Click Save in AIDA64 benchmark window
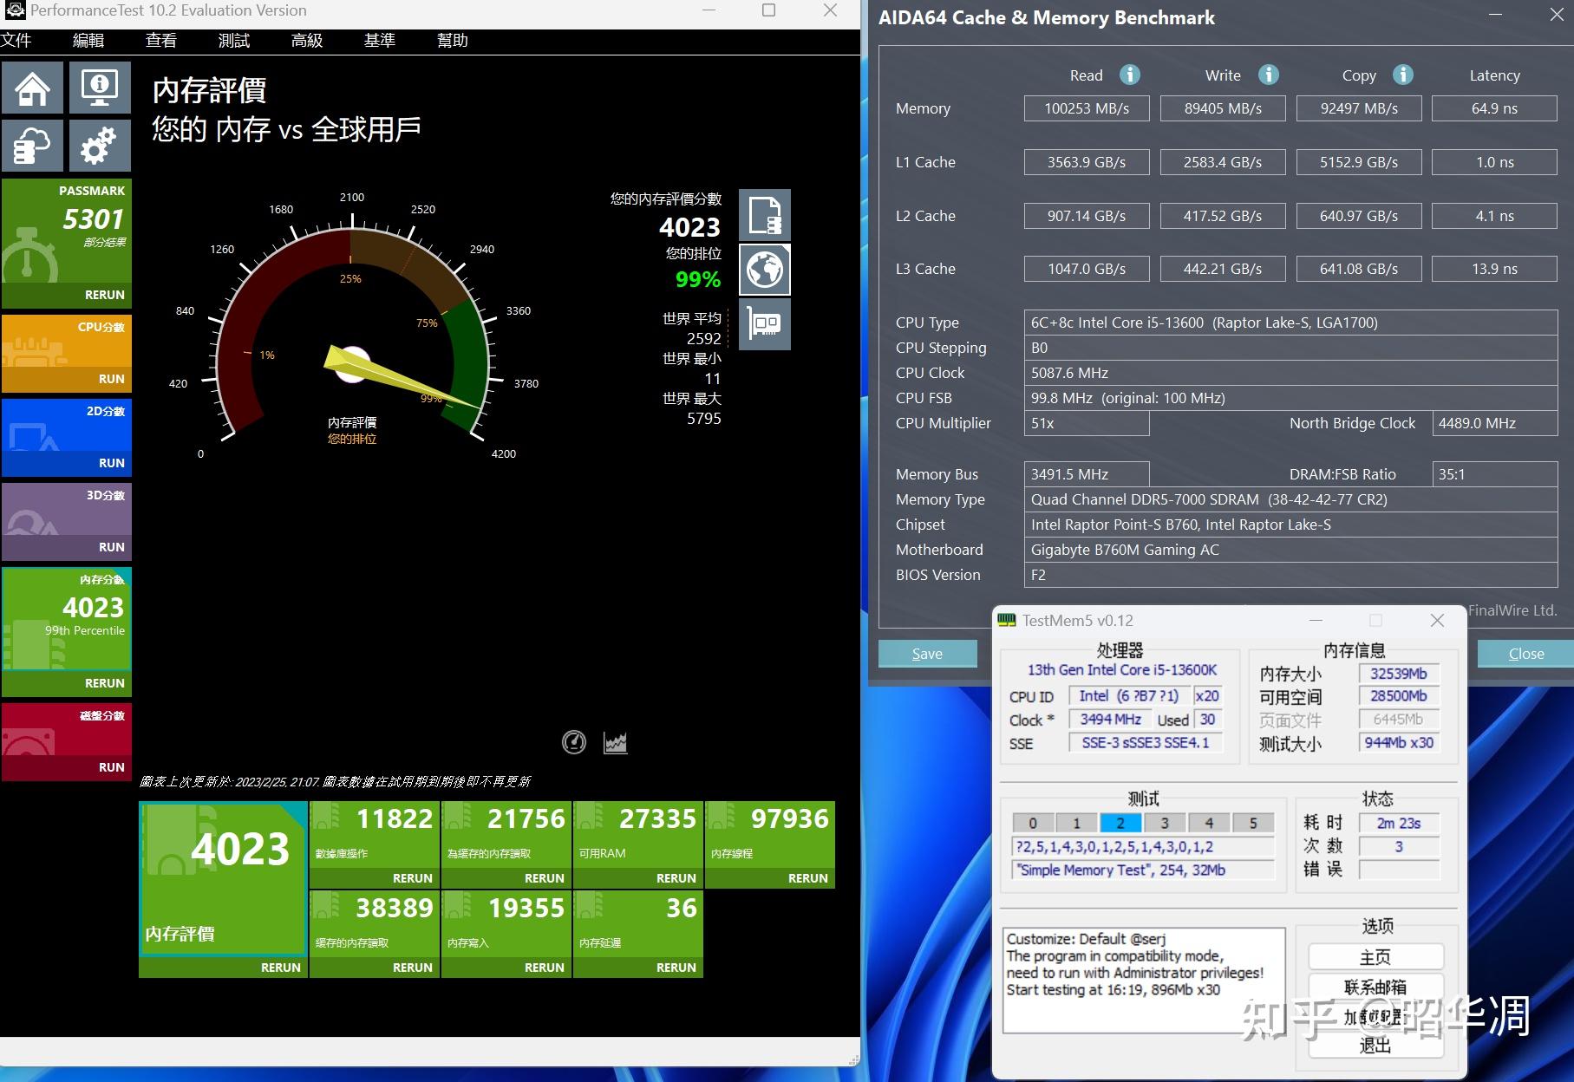This screenshot has height=1082, width=1574. click(x=927, y=654)
